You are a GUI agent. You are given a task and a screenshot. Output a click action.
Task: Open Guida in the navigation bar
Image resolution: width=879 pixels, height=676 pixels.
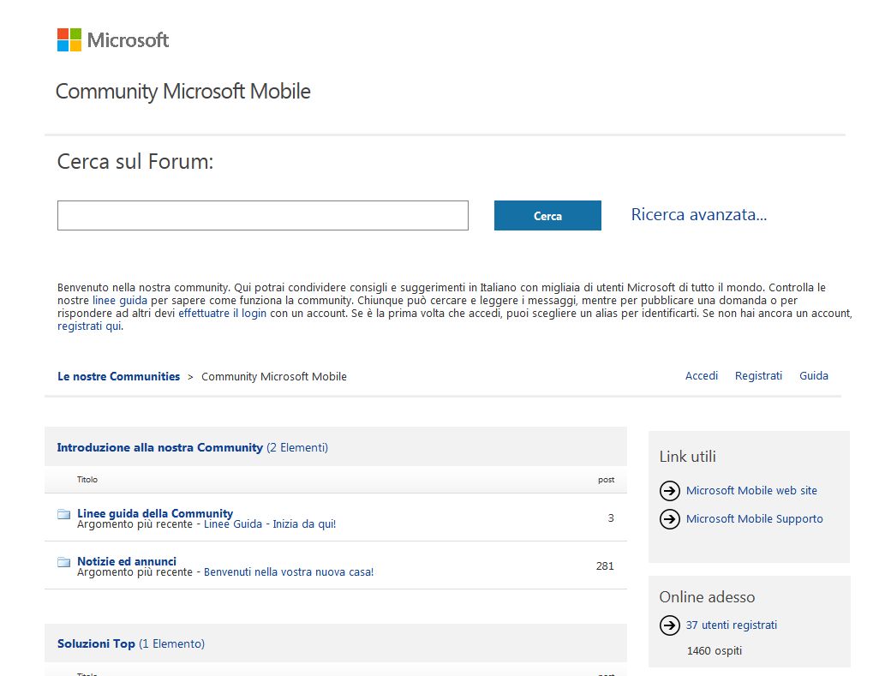[x=813, y=376]
